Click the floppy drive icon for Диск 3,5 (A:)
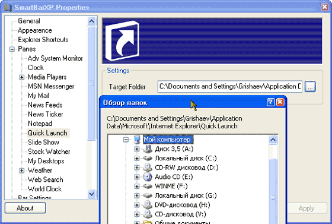The height and width of the screenshot is (224, 332). coord(148,149)
